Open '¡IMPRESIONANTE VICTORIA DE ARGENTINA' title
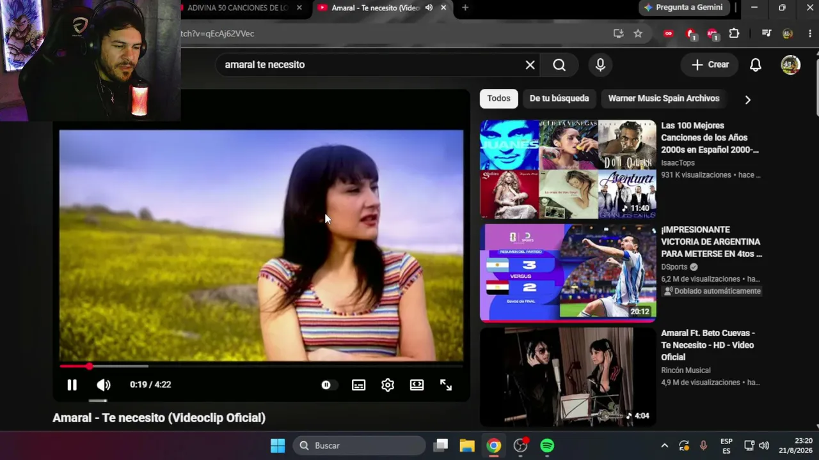 [712, 241]
